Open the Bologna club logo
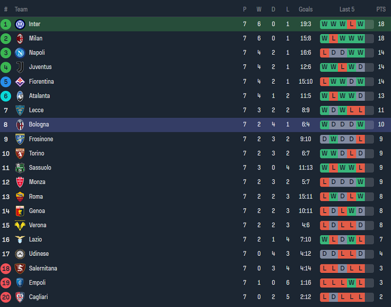This screenshot has width=391, height=307. (x=20, y=124)
